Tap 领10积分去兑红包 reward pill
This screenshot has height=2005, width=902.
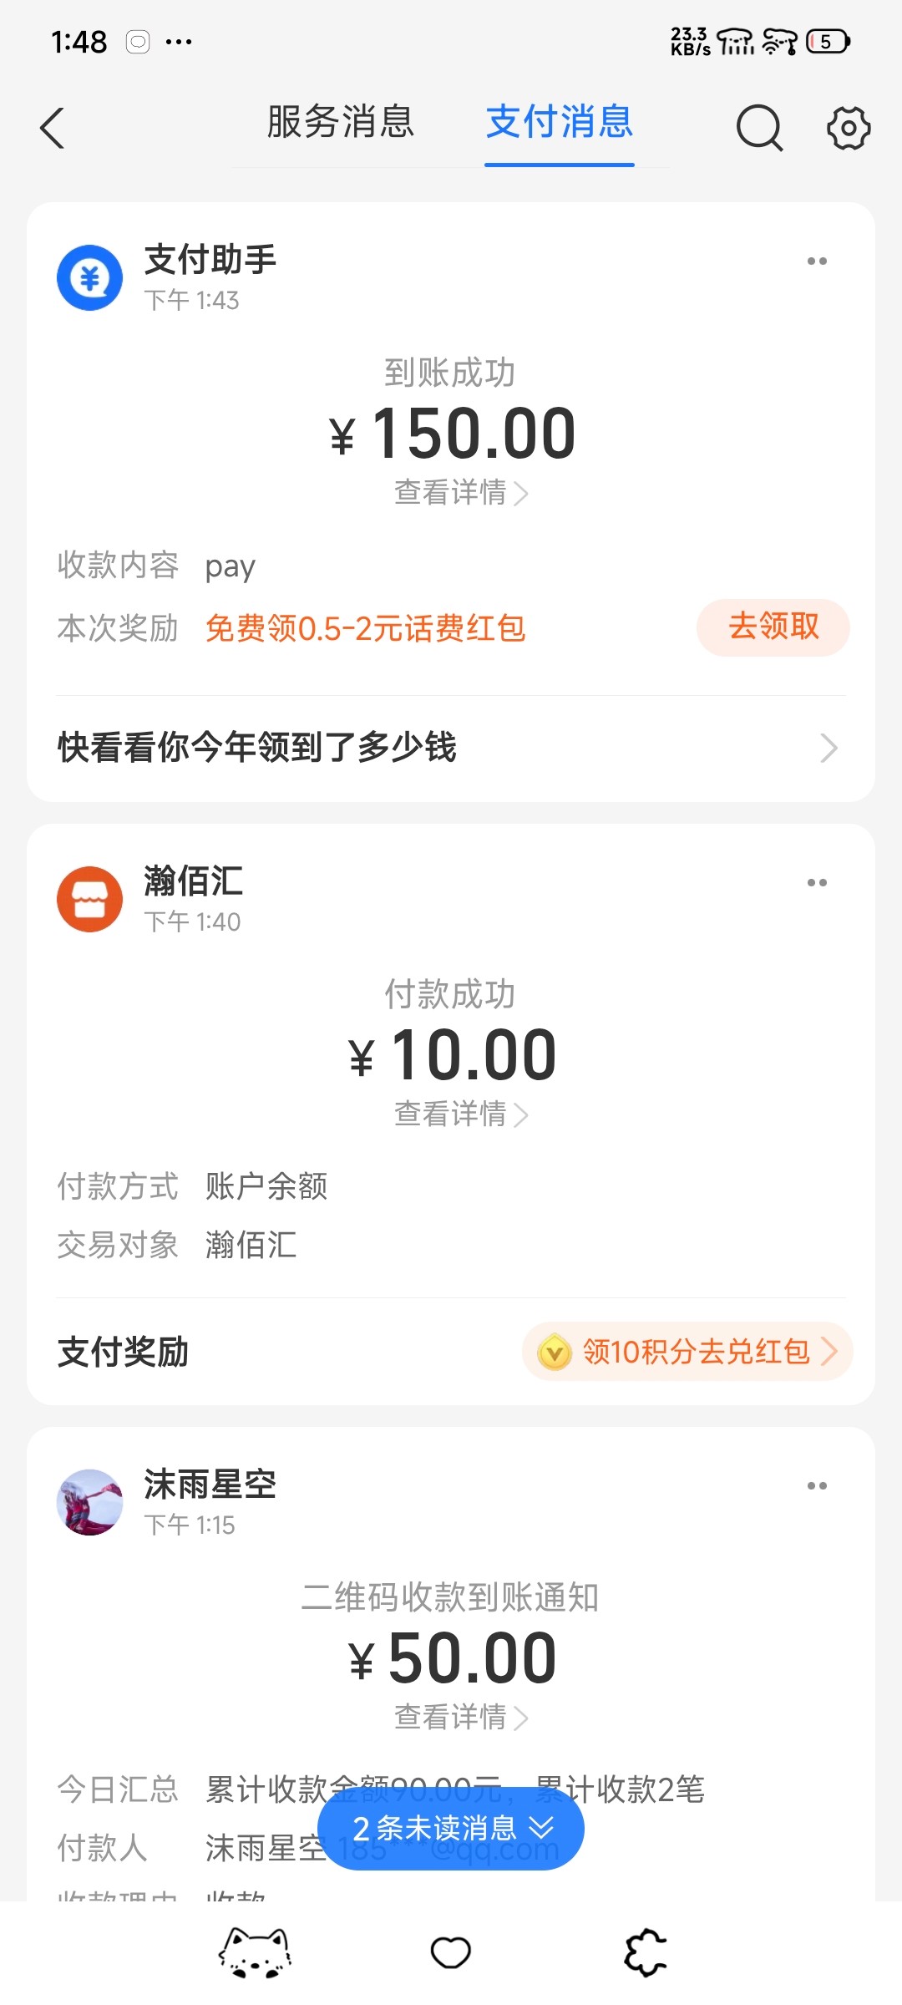point(687,1351)
